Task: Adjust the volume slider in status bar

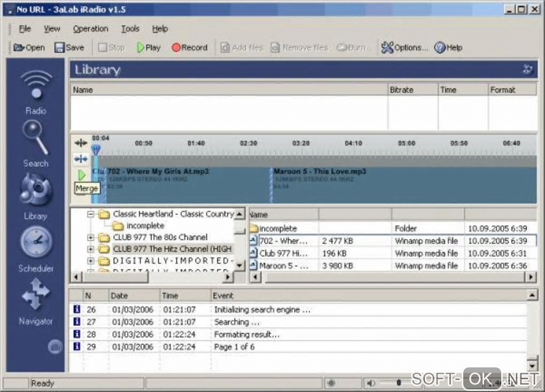Action: pos(399,383)
